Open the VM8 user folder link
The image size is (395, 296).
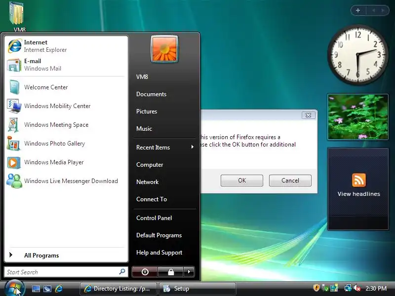142,77
